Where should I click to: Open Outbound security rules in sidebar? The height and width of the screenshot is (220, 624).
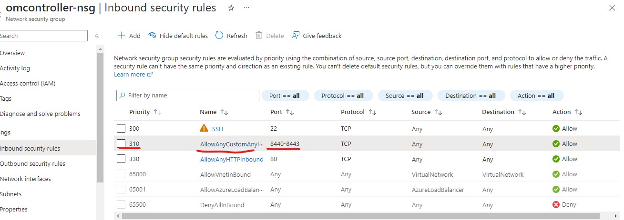click(x=32, y=163)
